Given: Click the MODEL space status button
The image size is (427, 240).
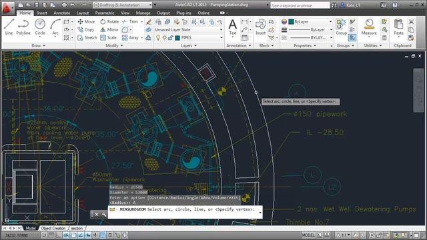Looking at the screenshot, I should 308,235.
